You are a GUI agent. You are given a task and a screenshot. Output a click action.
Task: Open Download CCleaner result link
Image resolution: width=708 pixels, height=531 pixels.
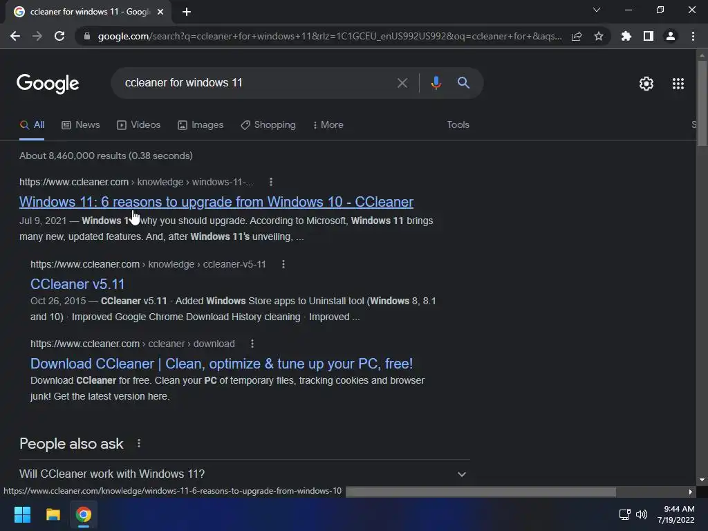(x=222, y=364)
